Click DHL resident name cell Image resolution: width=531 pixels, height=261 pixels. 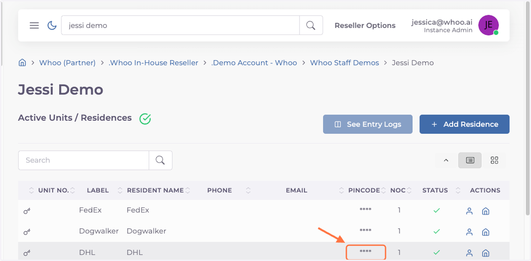click(135, 253)
